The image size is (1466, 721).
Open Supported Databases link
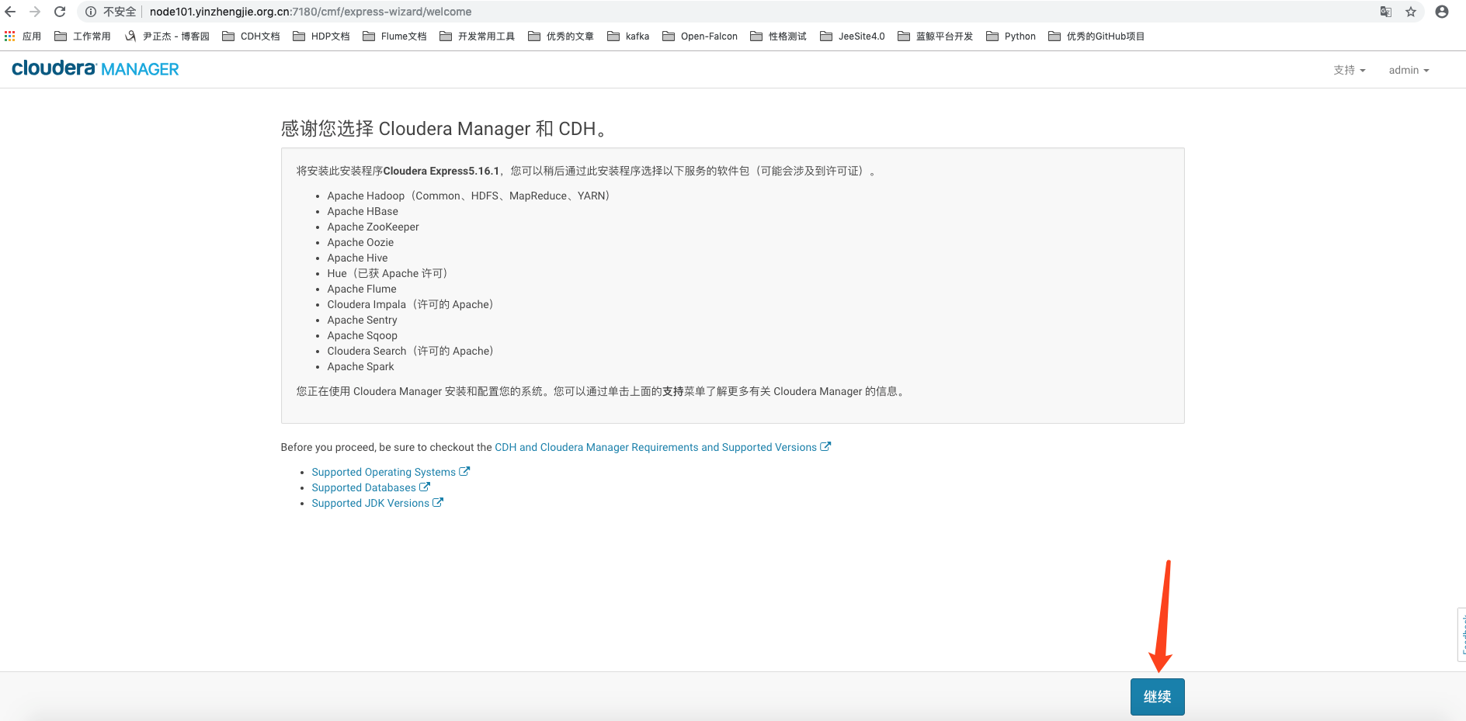[370, 487]
